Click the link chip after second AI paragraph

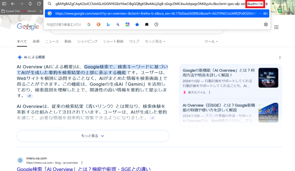click(x=153, y=118)
